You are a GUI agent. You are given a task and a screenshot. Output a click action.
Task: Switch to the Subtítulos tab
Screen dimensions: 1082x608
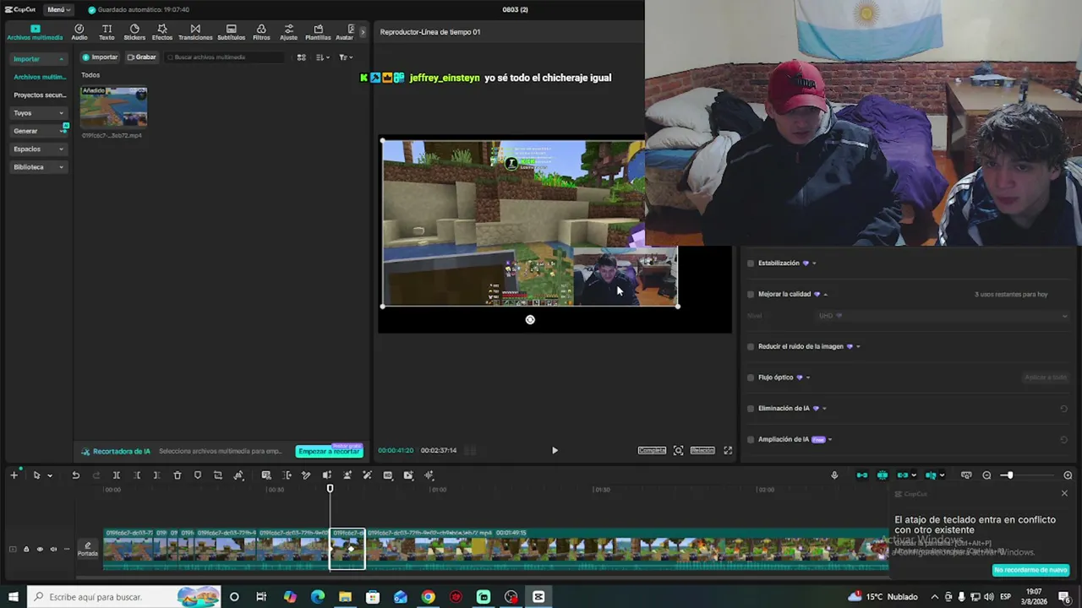coord(231,32)
